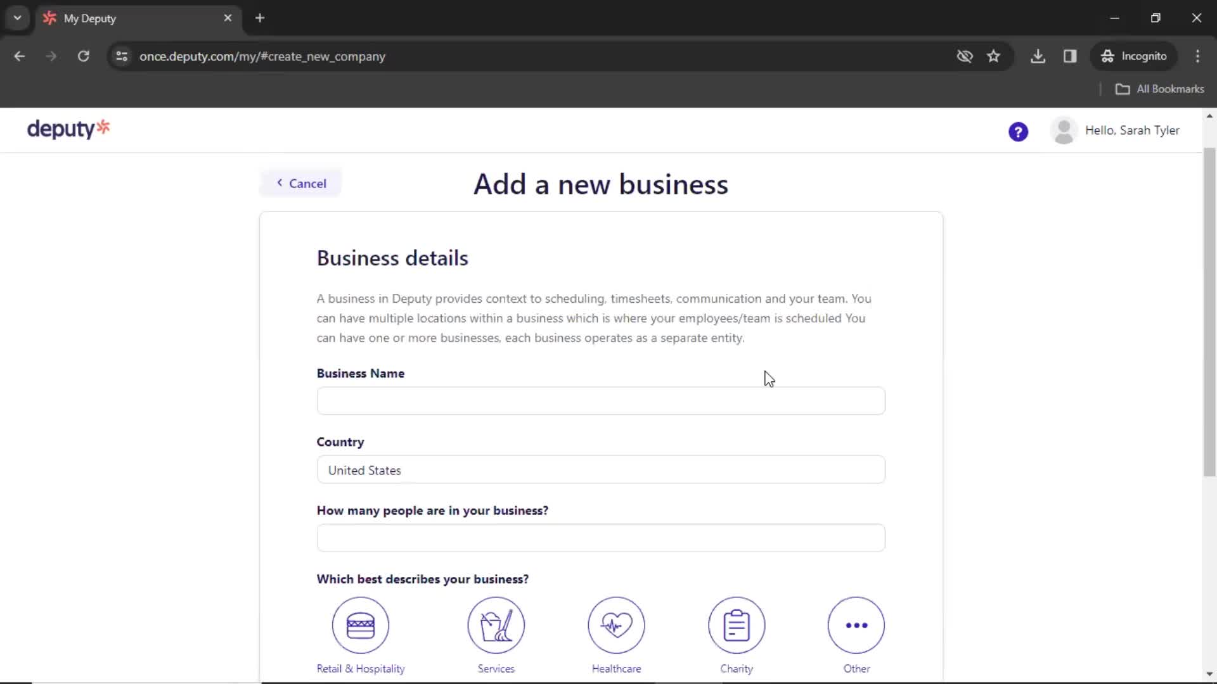Image resolution: width=1217 pixels, height=684 pixels.
Task: Enter value in people count field
Action: coord(600,538)
